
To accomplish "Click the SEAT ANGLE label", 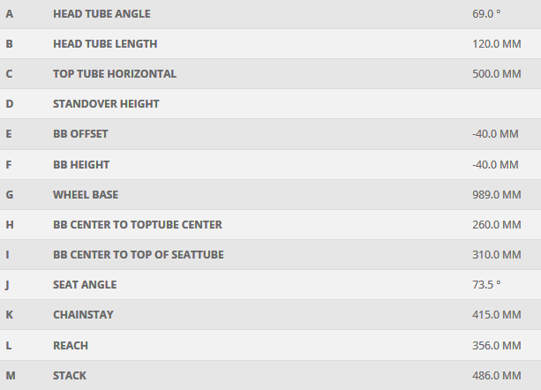I will 85,285.
